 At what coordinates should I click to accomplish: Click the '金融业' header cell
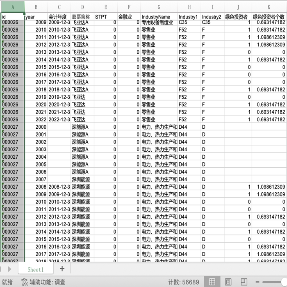click(129, 17)
